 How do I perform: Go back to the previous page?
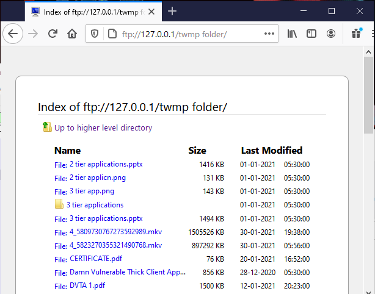click(x=13, y=34)
